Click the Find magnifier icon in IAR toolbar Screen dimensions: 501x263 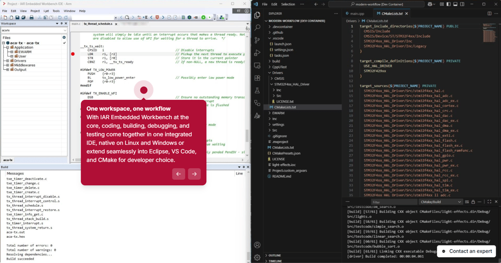127,17
